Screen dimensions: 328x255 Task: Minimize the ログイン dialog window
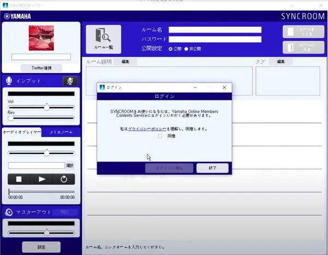(195, 87)
